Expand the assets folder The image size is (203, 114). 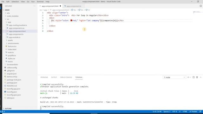point(10,40)
